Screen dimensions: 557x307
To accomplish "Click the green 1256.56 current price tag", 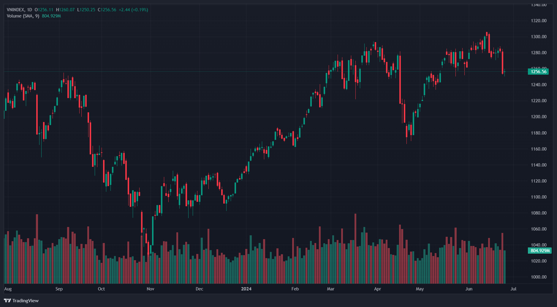I will [538, 71].
